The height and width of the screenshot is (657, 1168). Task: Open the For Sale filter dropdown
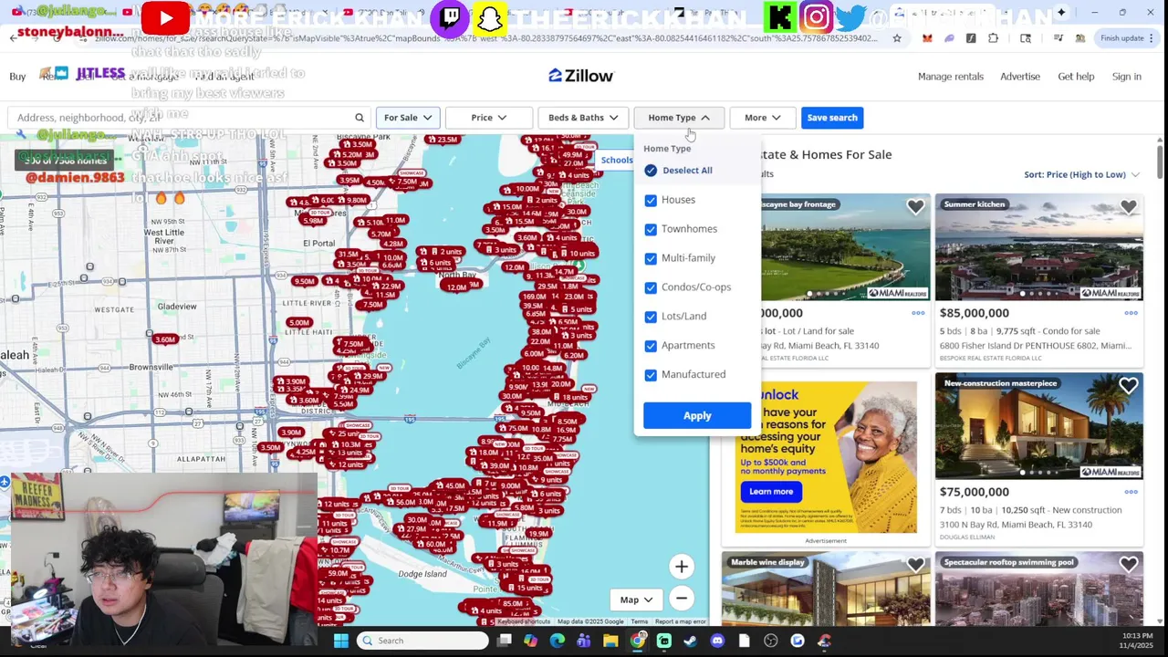[x=407, y=118]
